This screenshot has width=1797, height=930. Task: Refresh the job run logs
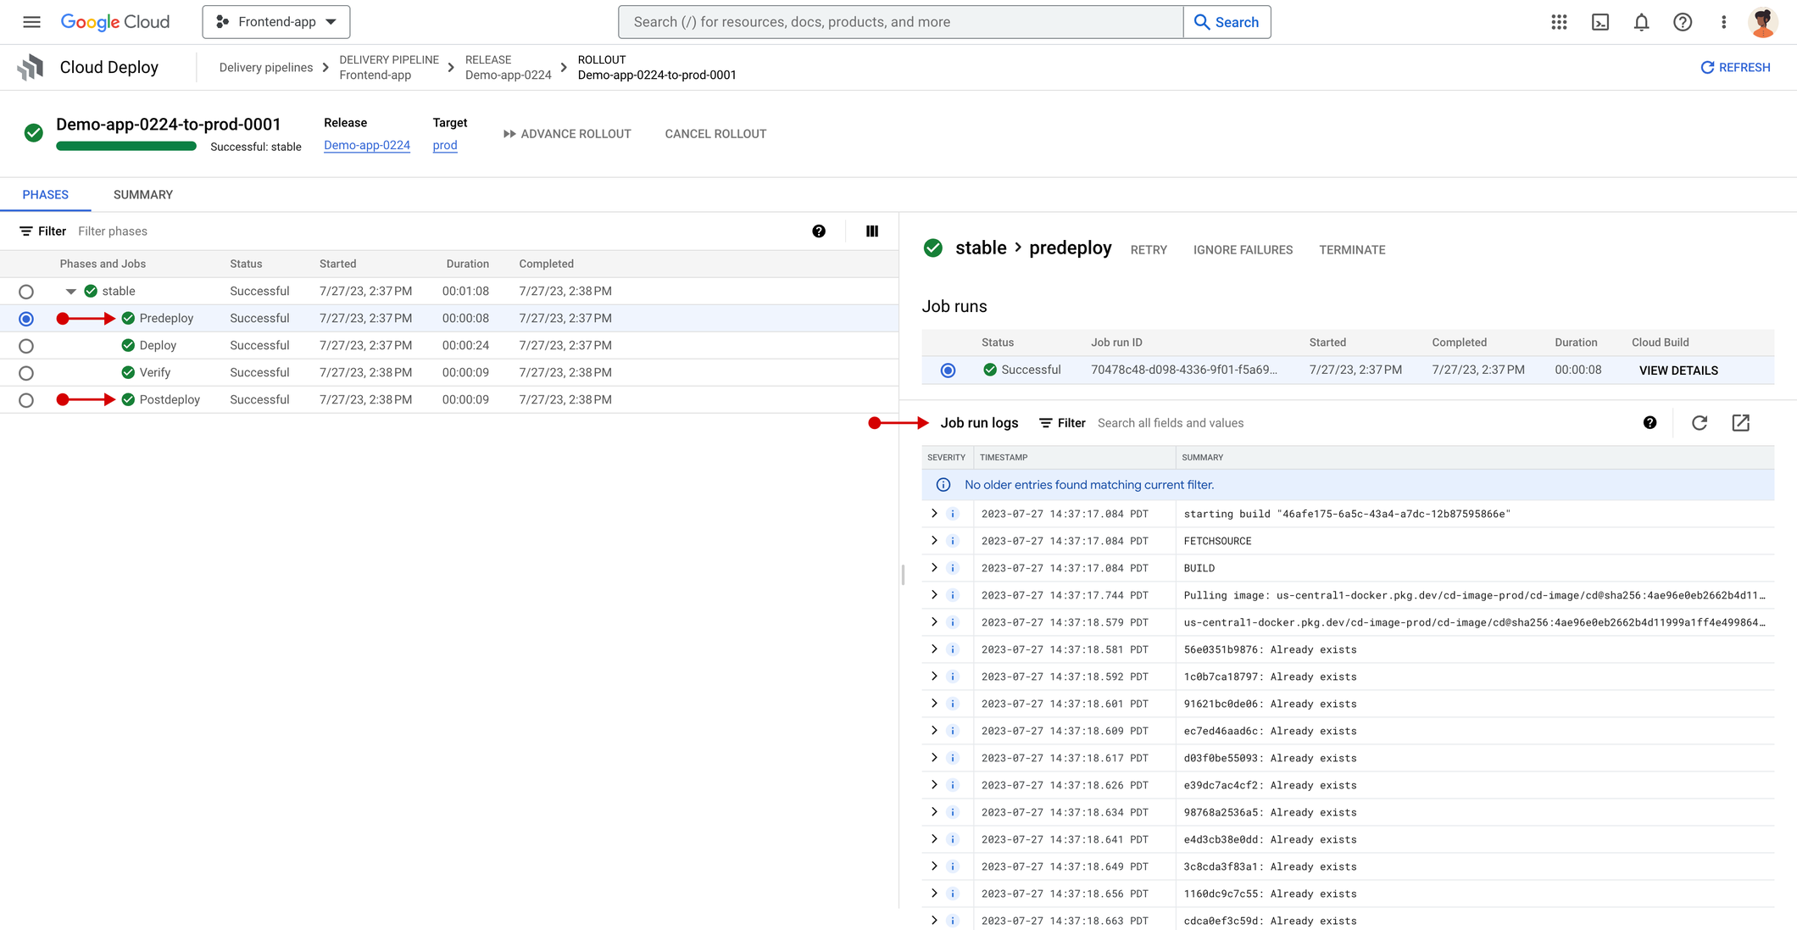coord(1700,423)
